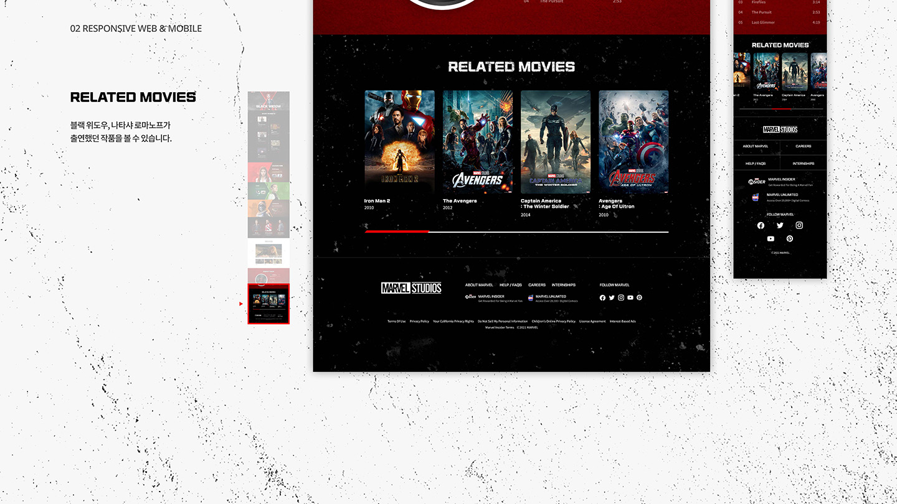Click the Marvel Studios logo in the footer

pos(411,287)
